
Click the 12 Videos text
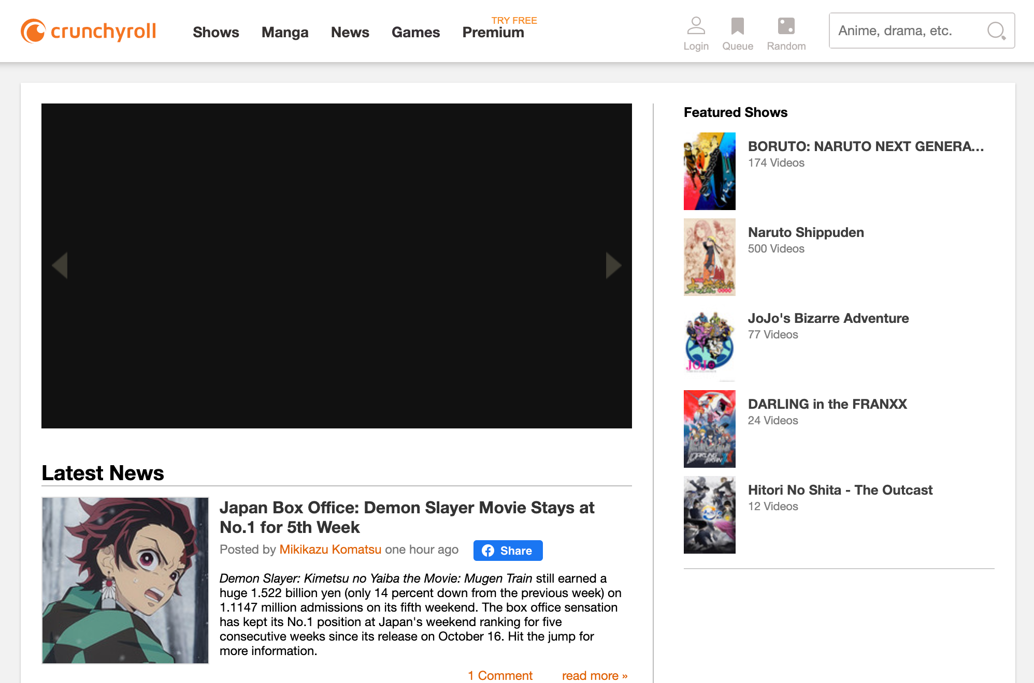[773, 507]
